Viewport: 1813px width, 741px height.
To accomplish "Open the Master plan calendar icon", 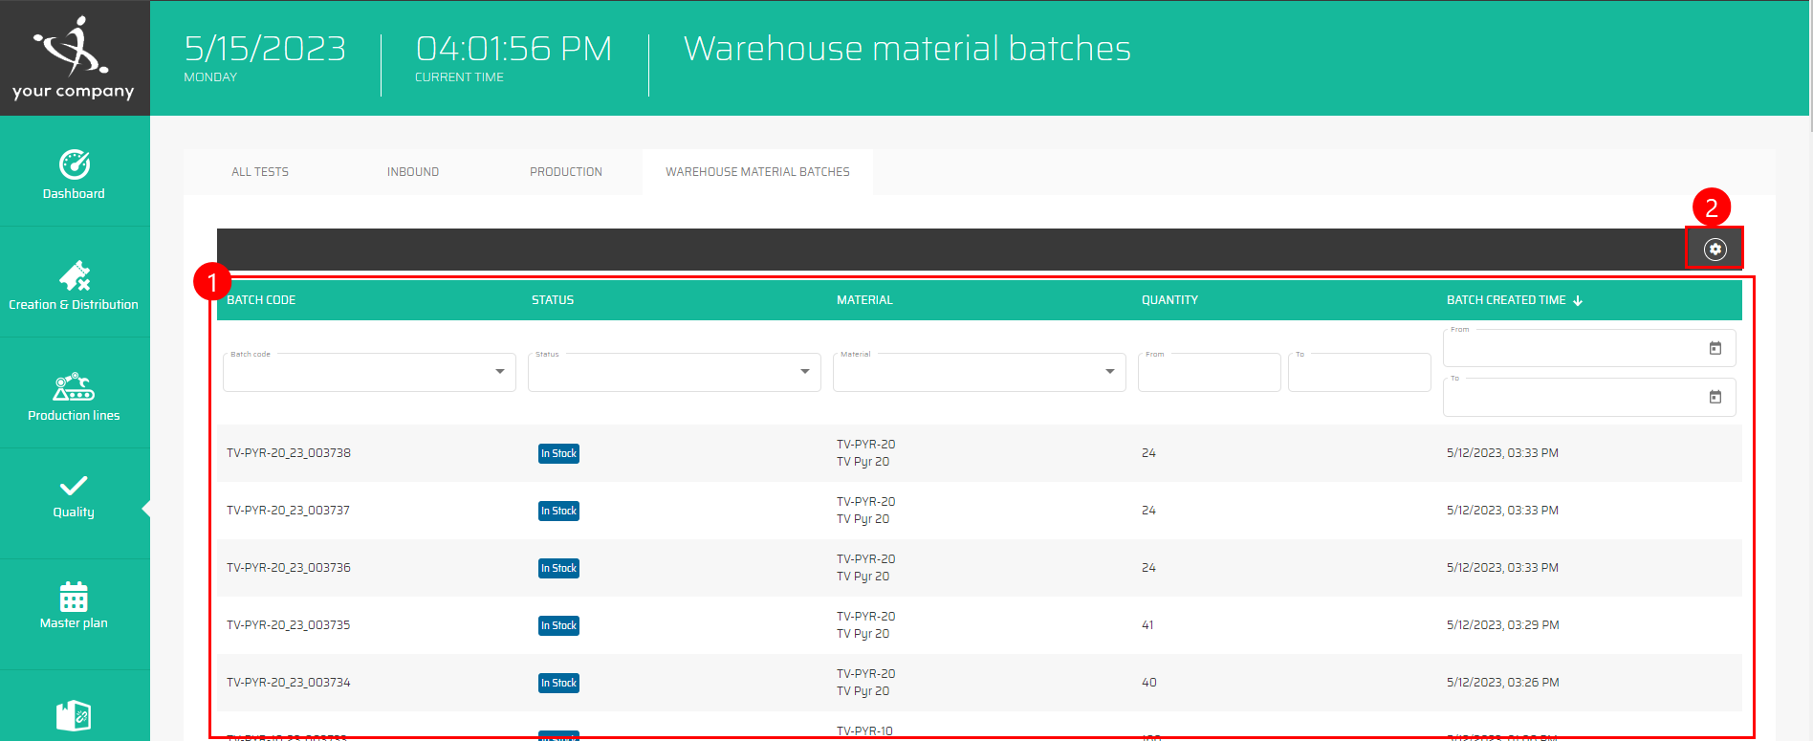I will coord(74,597).
